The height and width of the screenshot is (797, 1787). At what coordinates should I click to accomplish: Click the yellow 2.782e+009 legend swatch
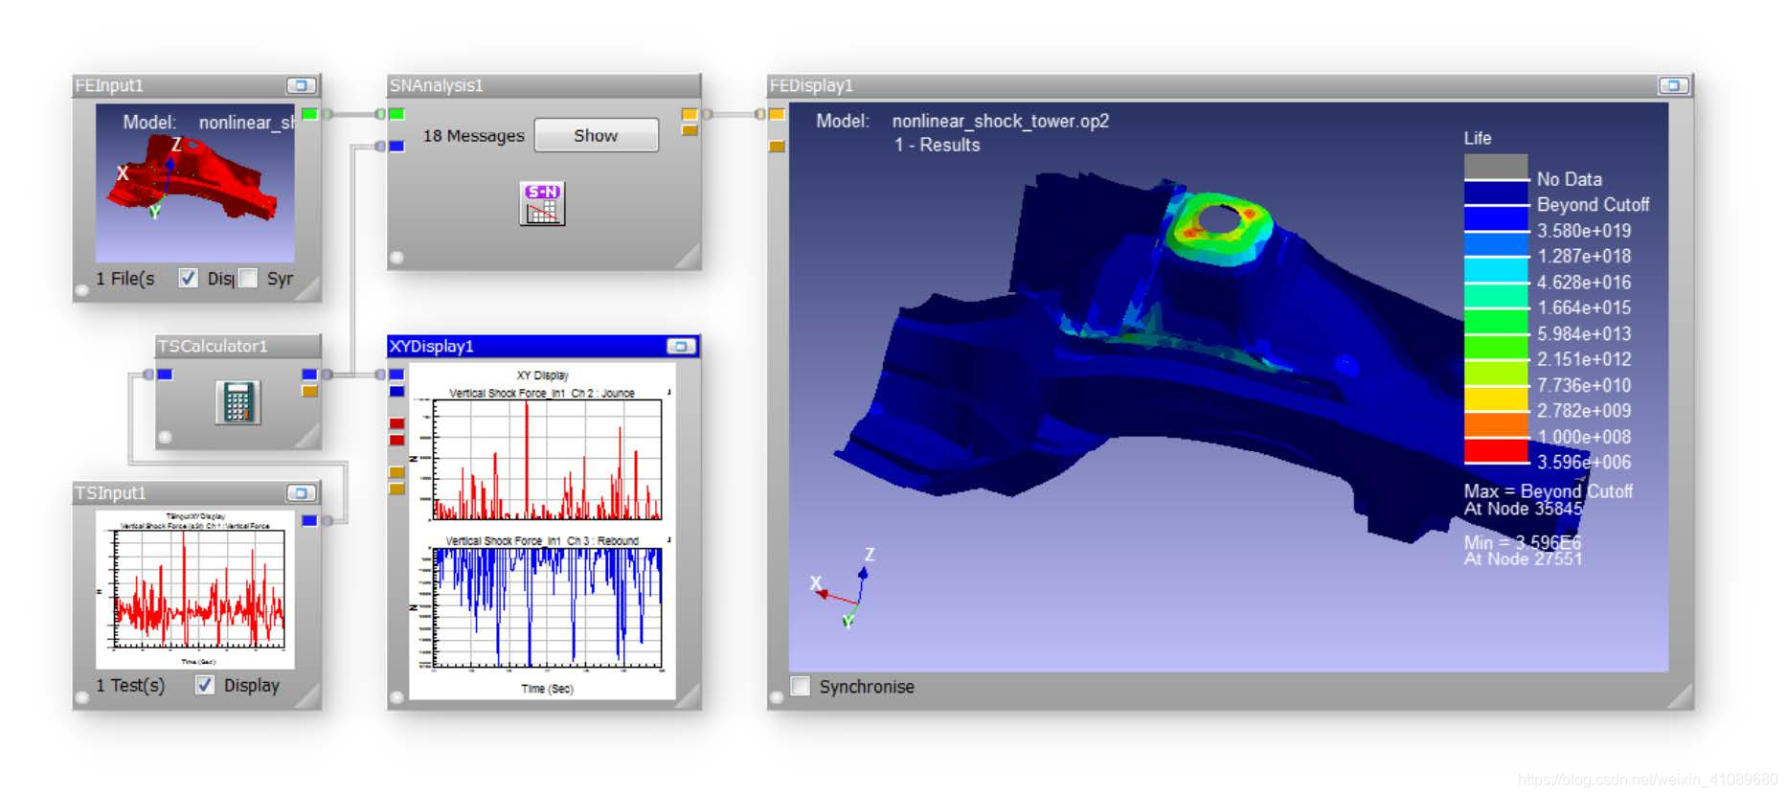1496,398
